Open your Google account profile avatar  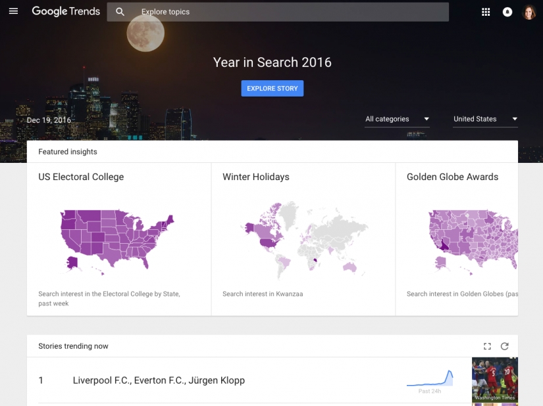point(529,11)
